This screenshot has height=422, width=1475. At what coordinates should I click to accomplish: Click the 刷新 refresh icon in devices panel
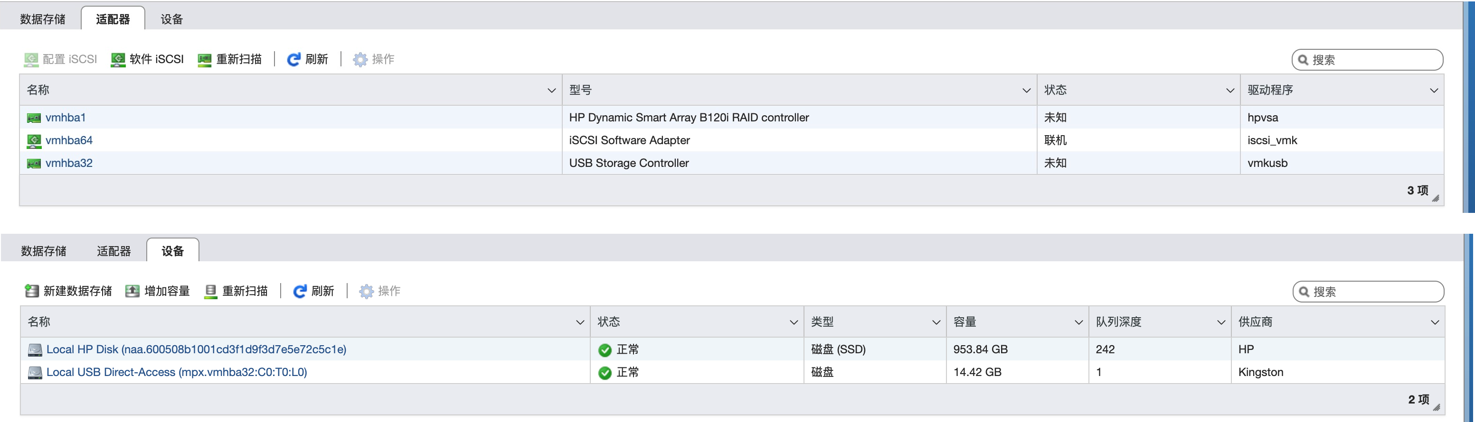300,291
